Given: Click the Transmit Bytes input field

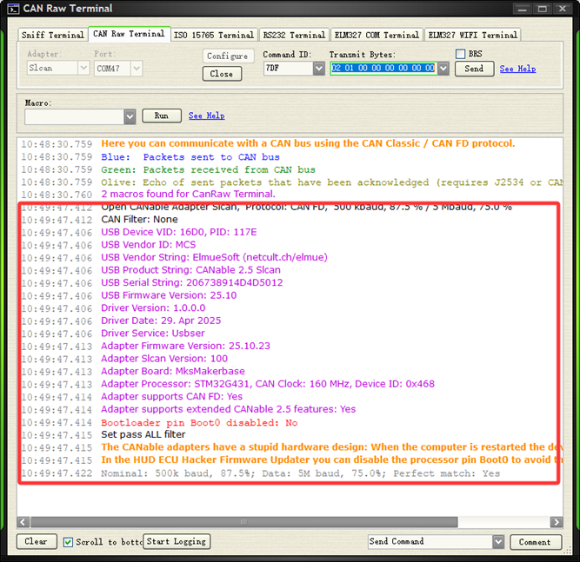Looking at the screenshot, I should coord(383,69).
